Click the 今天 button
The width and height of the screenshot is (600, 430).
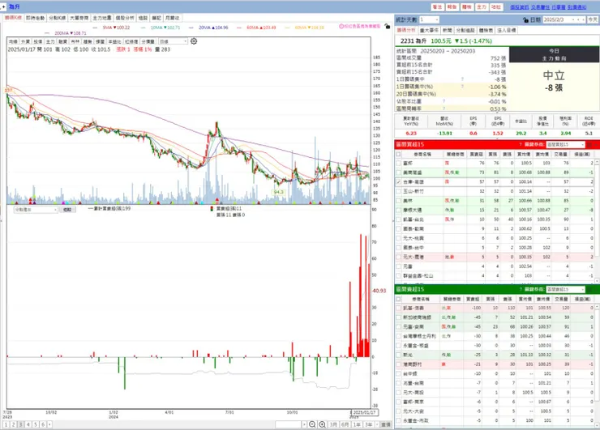(593, 19)
